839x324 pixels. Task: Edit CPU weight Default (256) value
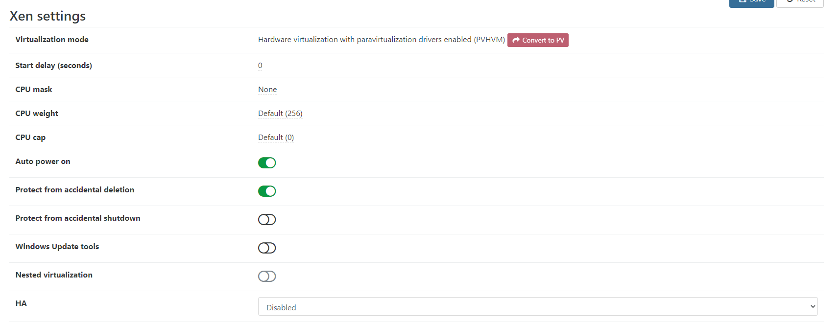tap(280, 114)
